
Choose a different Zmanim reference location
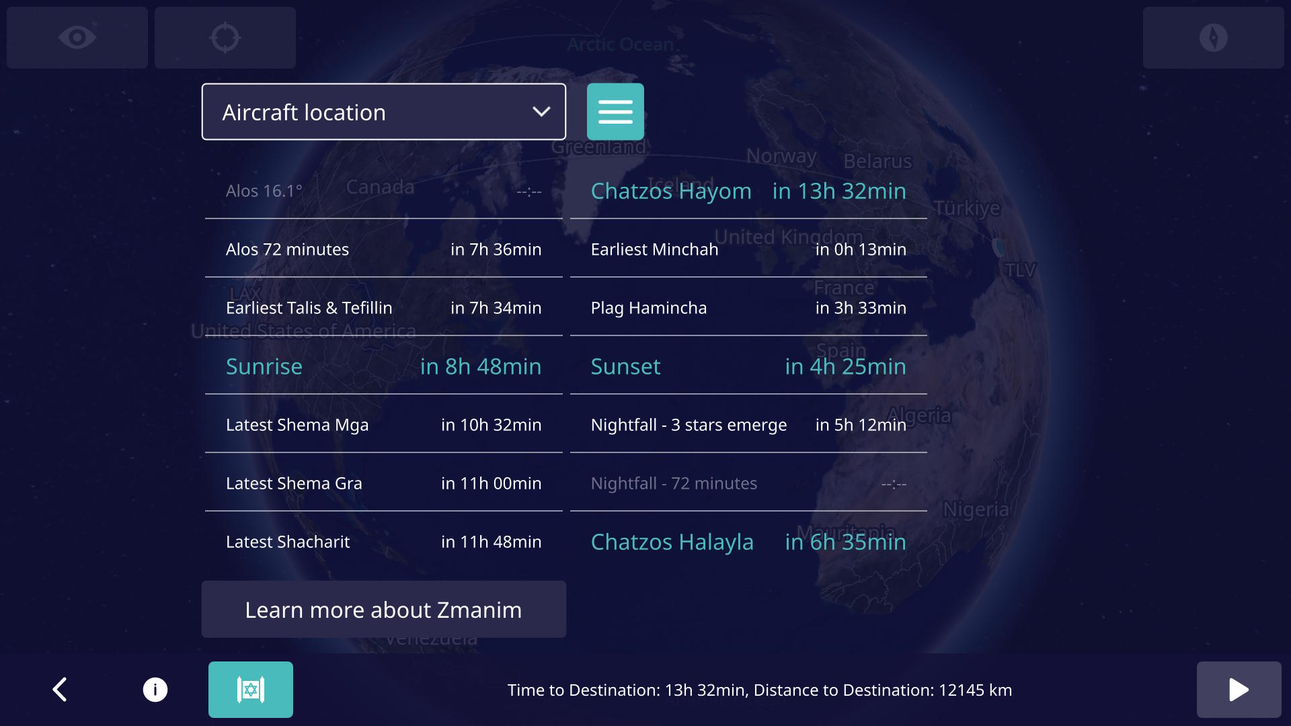click(383, 112)
